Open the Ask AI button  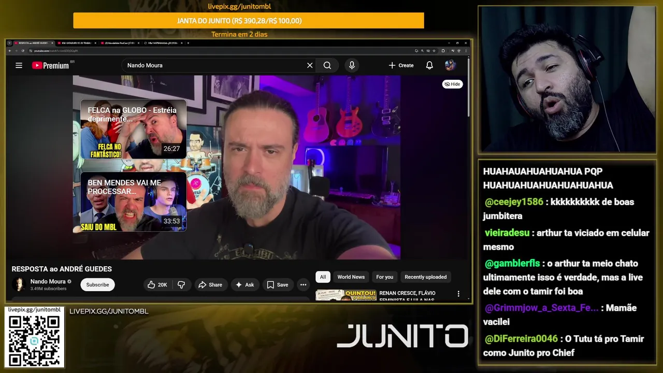click(244, 284)
